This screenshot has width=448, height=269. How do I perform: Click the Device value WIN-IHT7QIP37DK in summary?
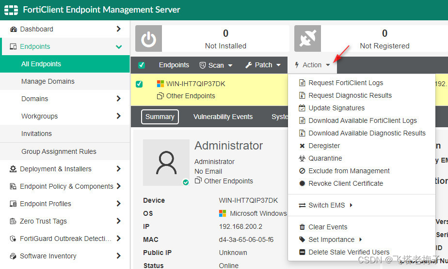point(248,200)
